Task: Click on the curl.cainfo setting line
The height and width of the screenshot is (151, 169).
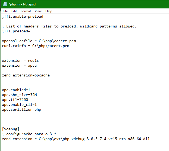Action: pos(36,46)
